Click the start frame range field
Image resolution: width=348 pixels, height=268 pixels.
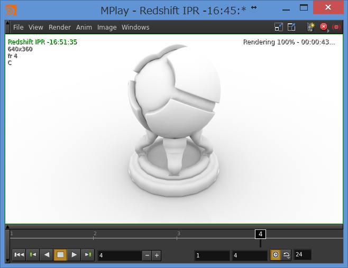click(212, 255)
